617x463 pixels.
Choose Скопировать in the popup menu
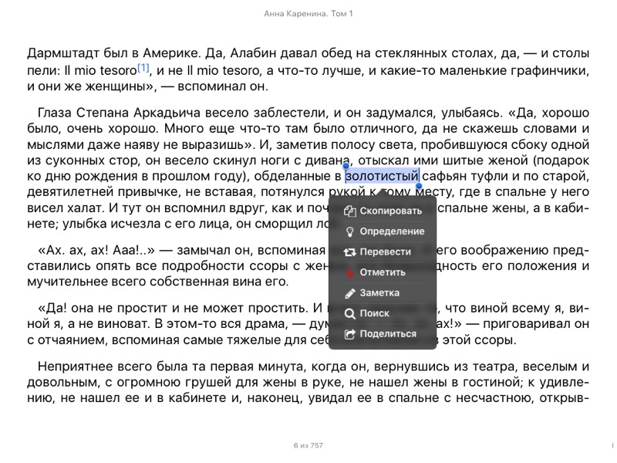pyautogui.click(x=383, y=211)
